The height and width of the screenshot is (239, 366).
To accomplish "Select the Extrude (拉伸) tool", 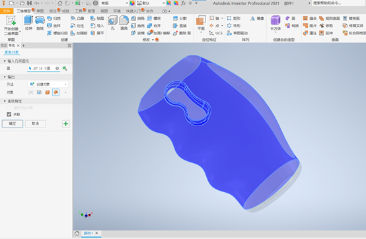I will tap(28, 23).
